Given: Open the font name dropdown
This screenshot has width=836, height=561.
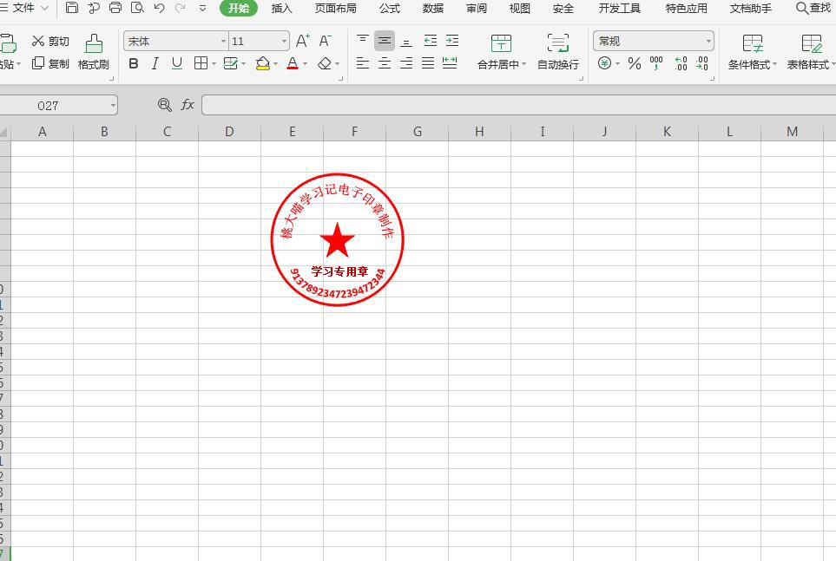Looking at the screenshot, I should 223,40.
